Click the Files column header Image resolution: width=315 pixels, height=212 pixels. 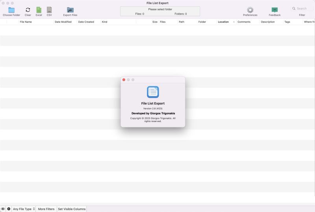[163, 22]
